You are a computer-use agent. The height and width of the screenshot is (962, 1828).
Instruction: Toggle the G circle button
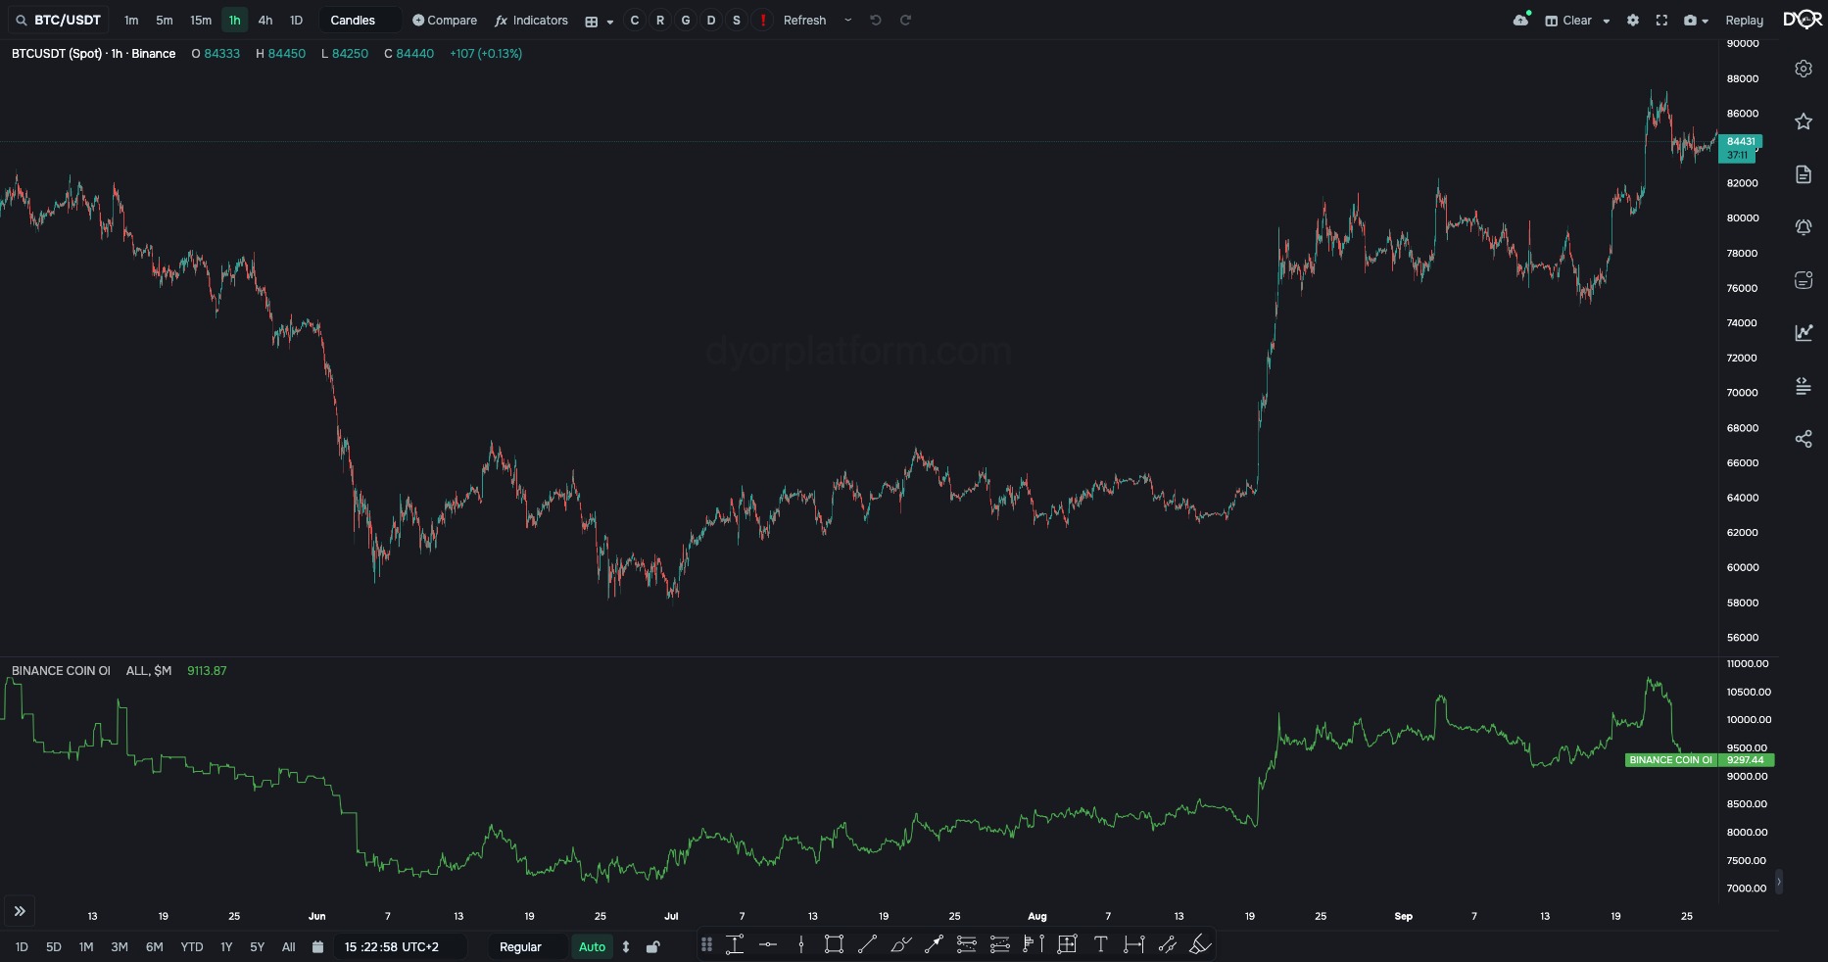[x=685, y=20]
